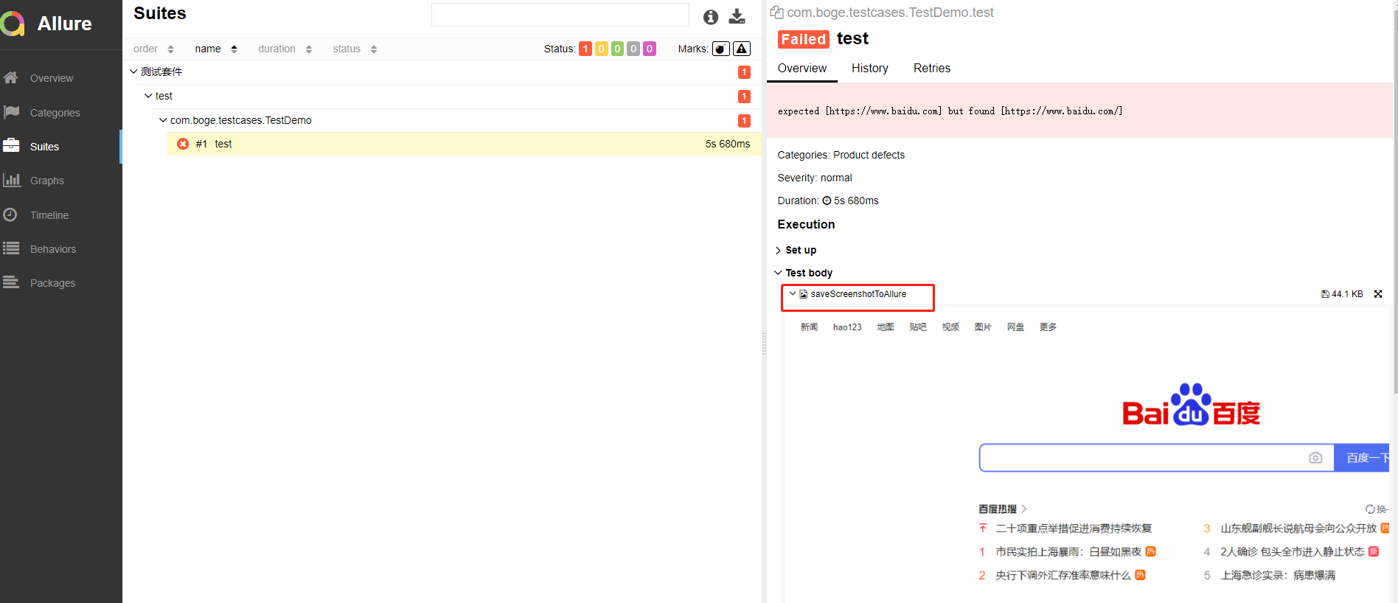Toggle the unknown status filter (purple 0)

pyautogui.click(x=650, y=49)
